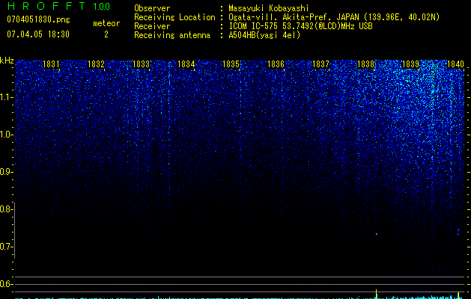Viewport: 471px width, 299px height.
Task: Click the 1.0 kHz axis label
Action: [x=5, y=135]
